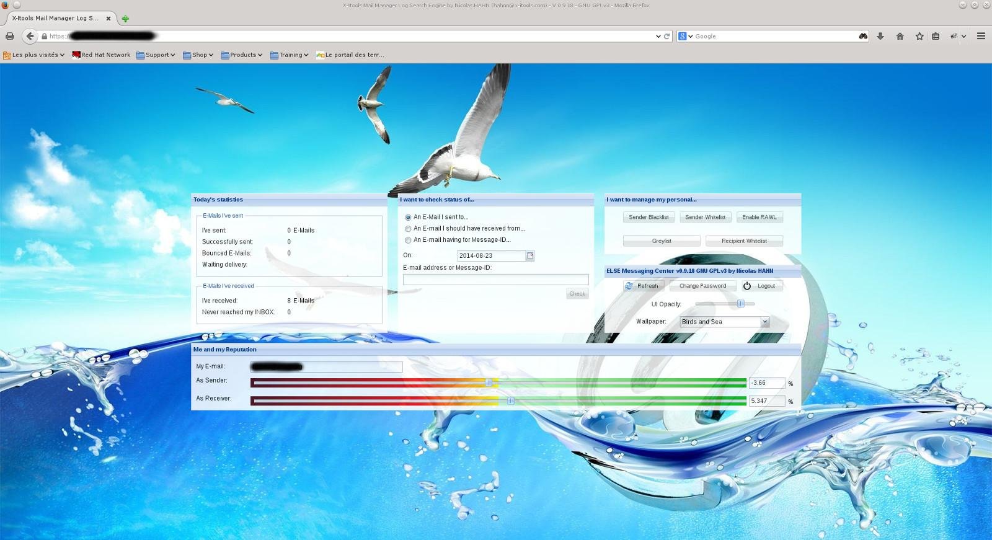Click the As Sender value -3.66 field
The image size is (992, 540).
766,383
